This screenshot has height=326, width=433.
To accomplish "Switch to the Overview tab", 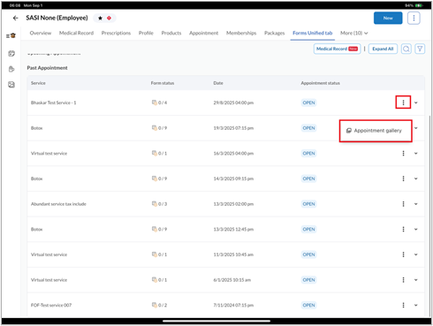I will pos(41,33).
